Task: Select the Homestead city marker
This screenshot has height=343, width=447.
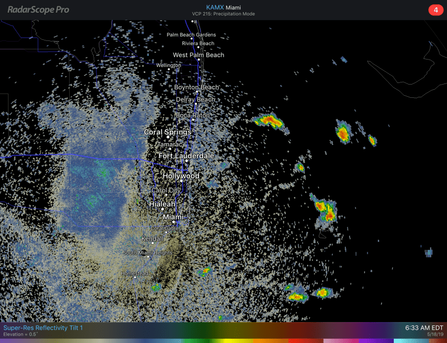Action: (135, 277)
